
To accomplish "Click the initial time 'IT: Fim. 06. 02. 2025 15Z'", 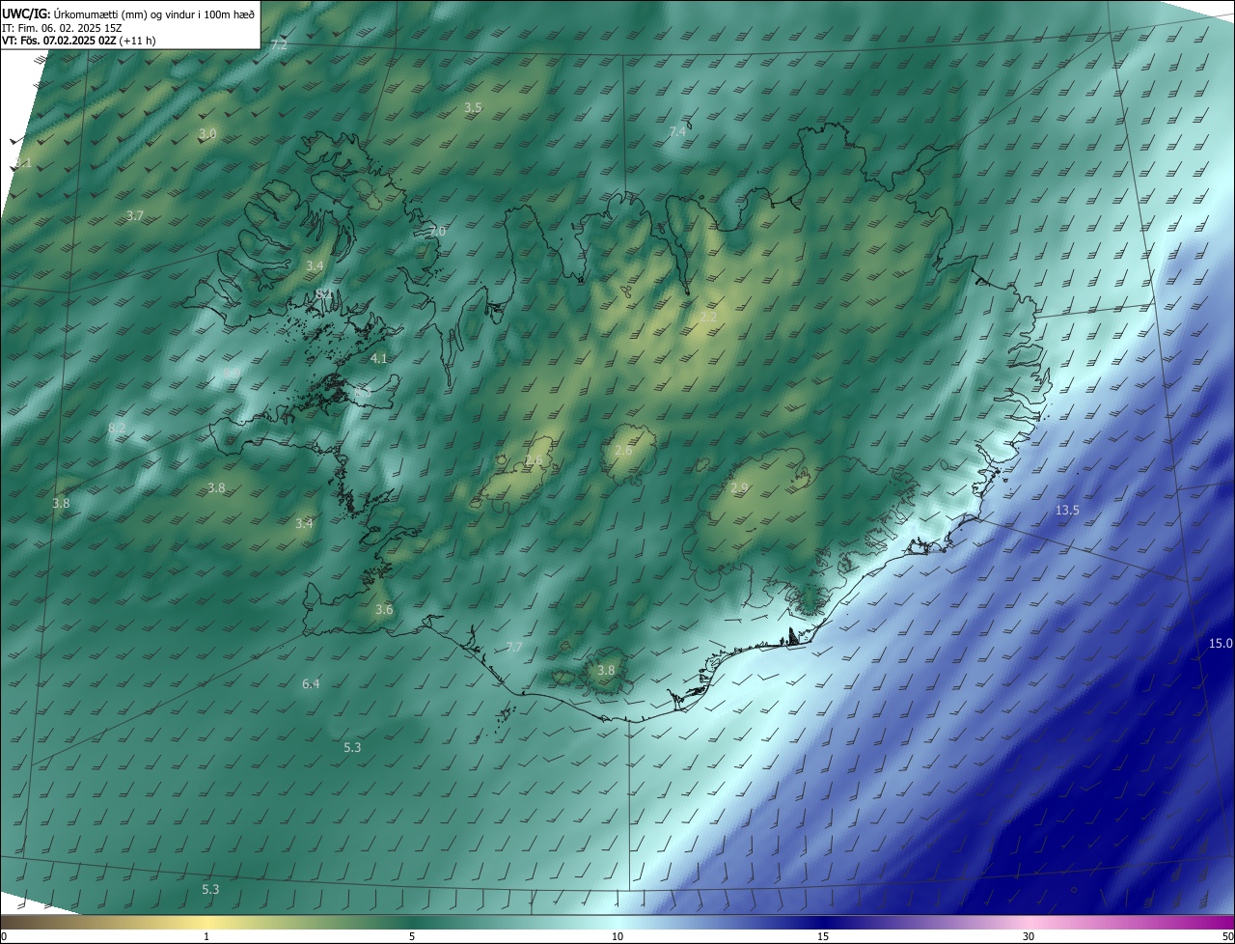I will pos(62,28).
